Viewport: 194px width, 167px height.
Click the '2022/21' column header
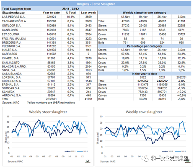(x=181, y=77)
